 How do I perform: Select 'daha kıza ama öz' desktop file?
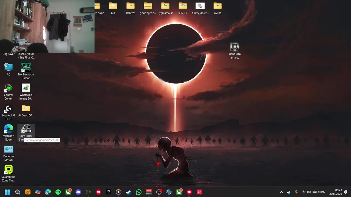235,51
